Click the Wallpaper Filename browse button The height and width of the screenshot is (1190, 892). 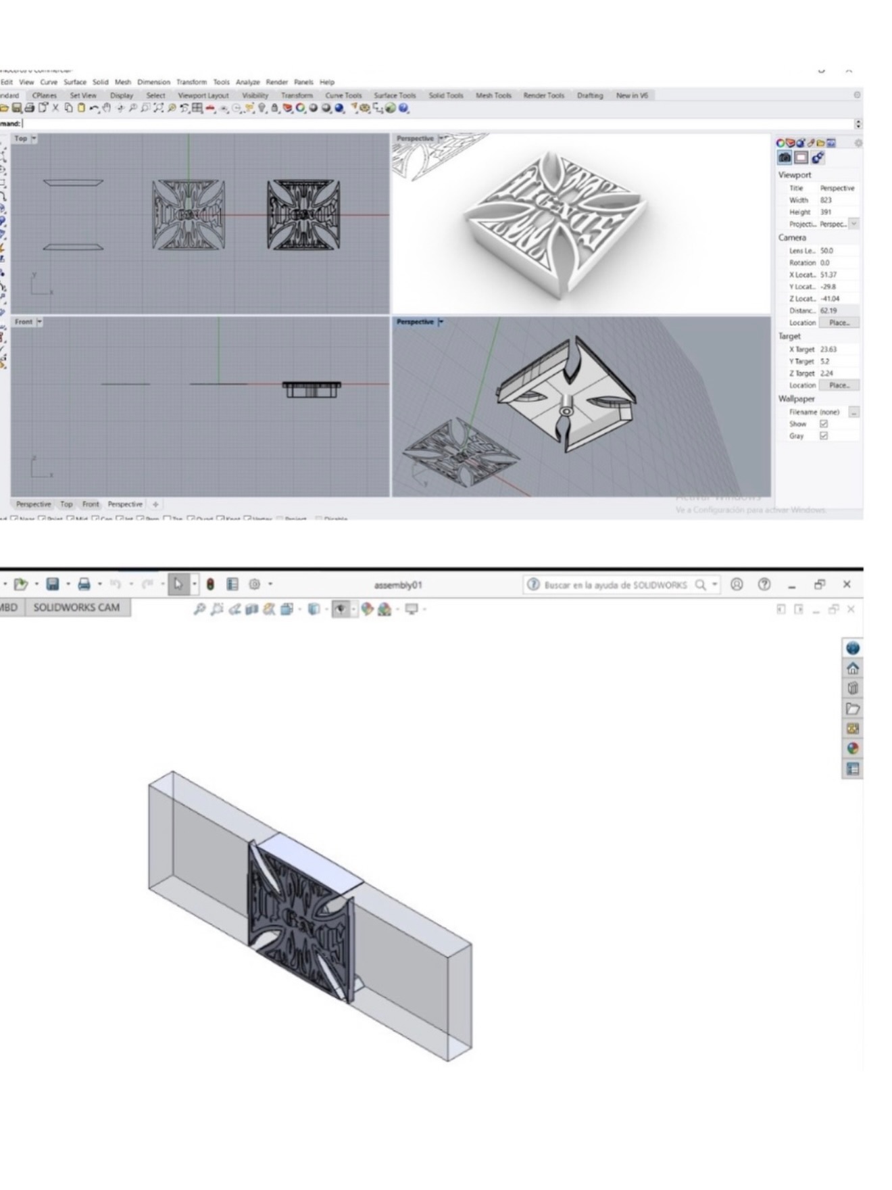click(854, 412)
